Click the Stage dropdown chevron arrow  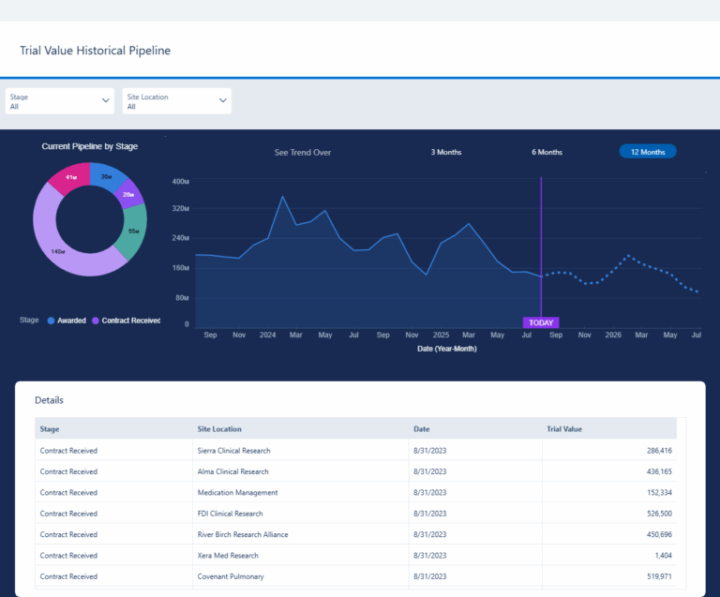point(105,100)
